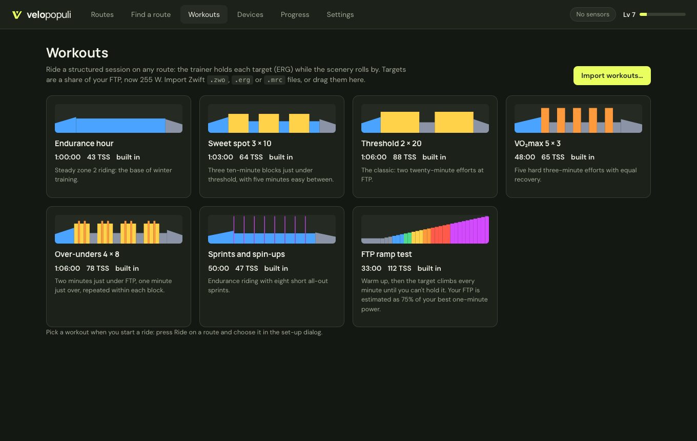Click the 47 TSS value

247,268
